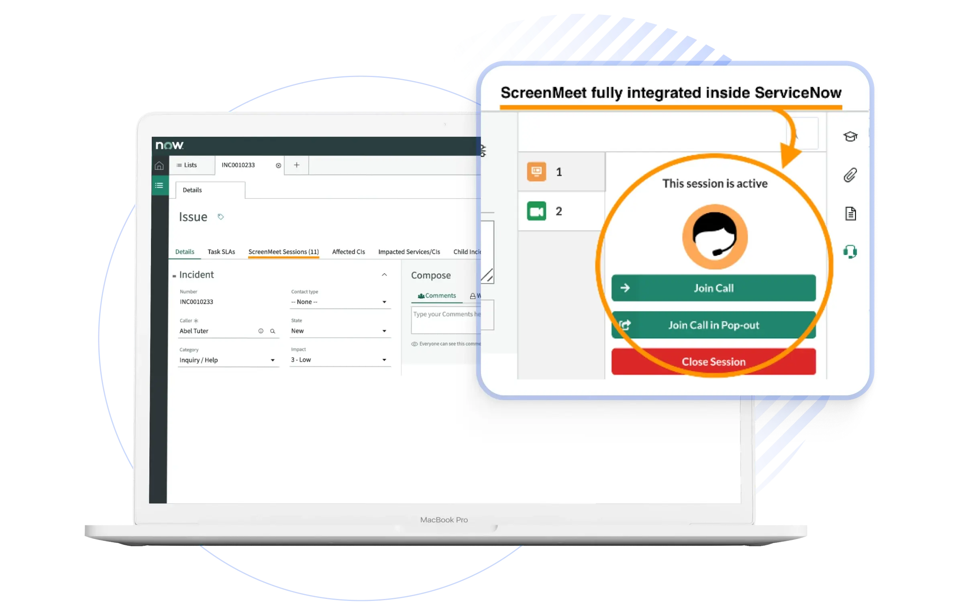Screen dimensions: 954x615
Task: Click the Close Session button
Action: (713, 361)
